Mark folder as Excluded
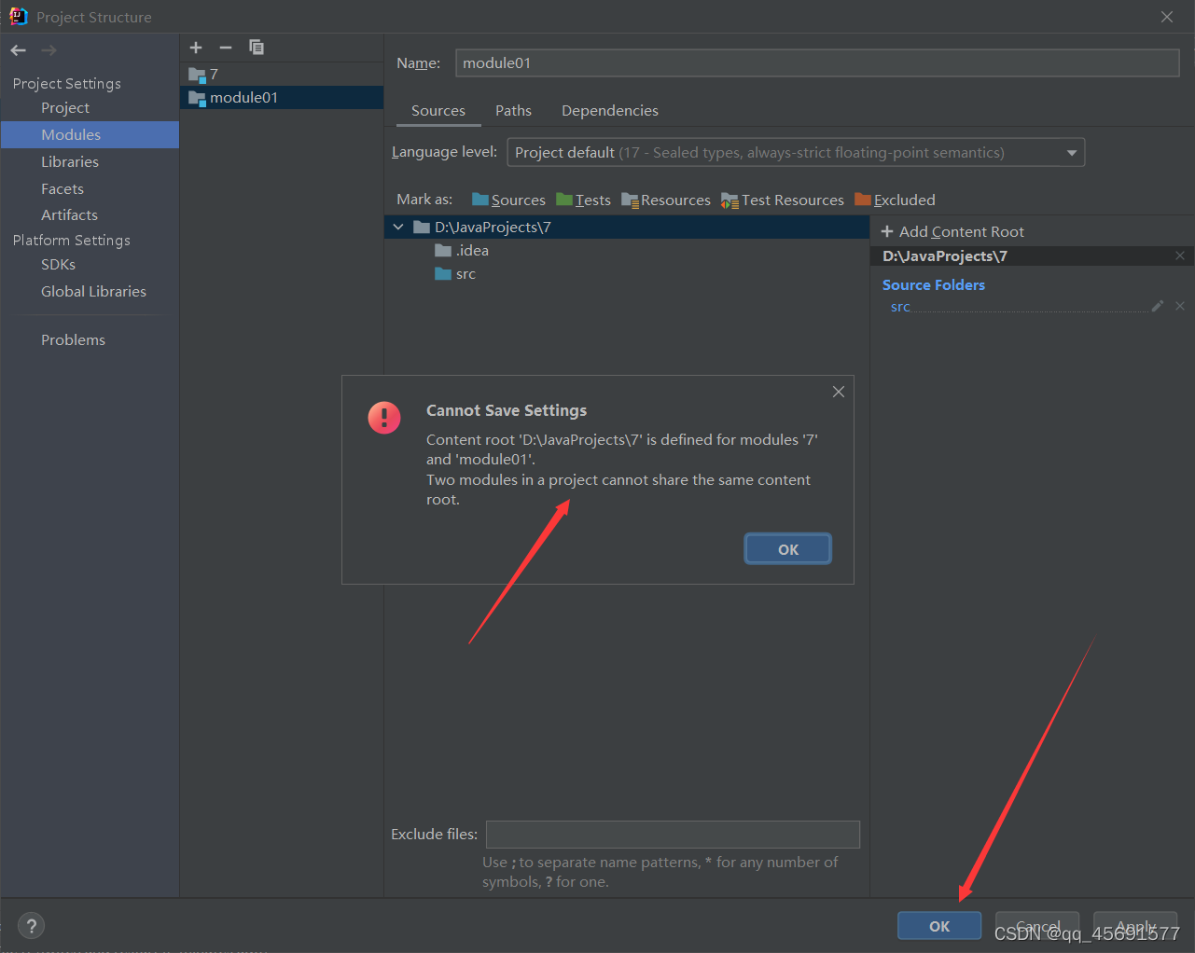Viewport: 1195px width, 953px height. click(895, 200)
